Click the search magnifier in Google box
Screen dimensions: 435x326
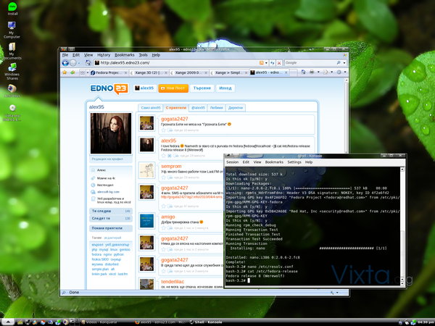click(x=339, y=62)
